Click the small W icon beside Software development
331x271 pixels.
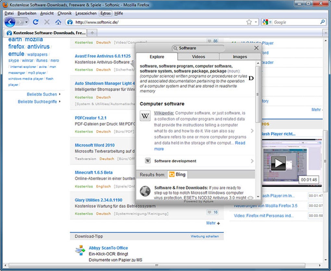point(148,161)
